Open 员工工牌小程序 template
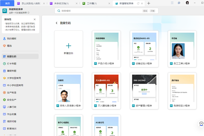This screenshot has width=204, height=136. (182, 49)
